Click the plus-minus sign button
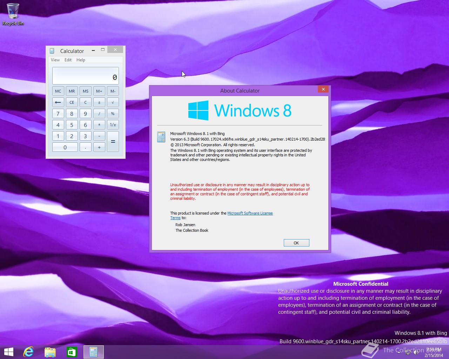 (x=99, y=102)
